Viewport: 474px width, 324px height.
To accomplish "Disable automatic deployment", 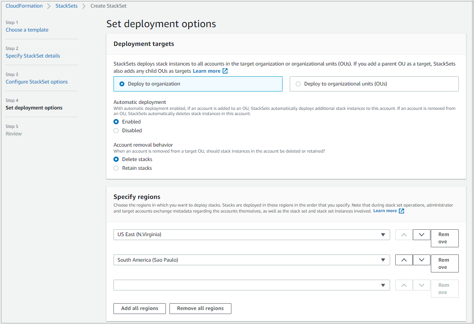I will tap(116, 130).
